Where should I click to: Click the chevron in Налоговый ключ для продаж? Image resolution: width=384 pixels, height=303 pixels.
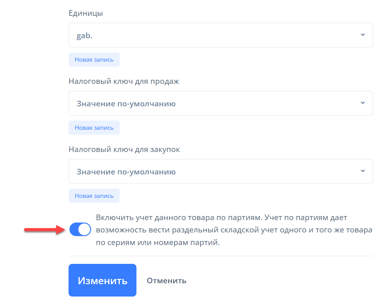(x=363, y=103)
